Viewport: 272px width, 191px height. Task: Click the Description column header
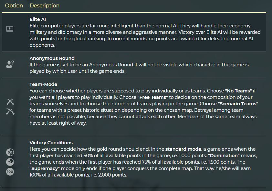44,6
